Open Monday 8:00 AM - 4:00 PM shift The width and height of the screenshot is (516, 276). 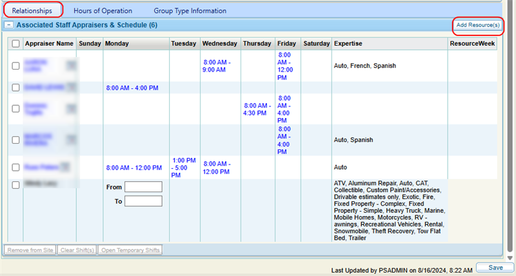click(x=132, y=88)
